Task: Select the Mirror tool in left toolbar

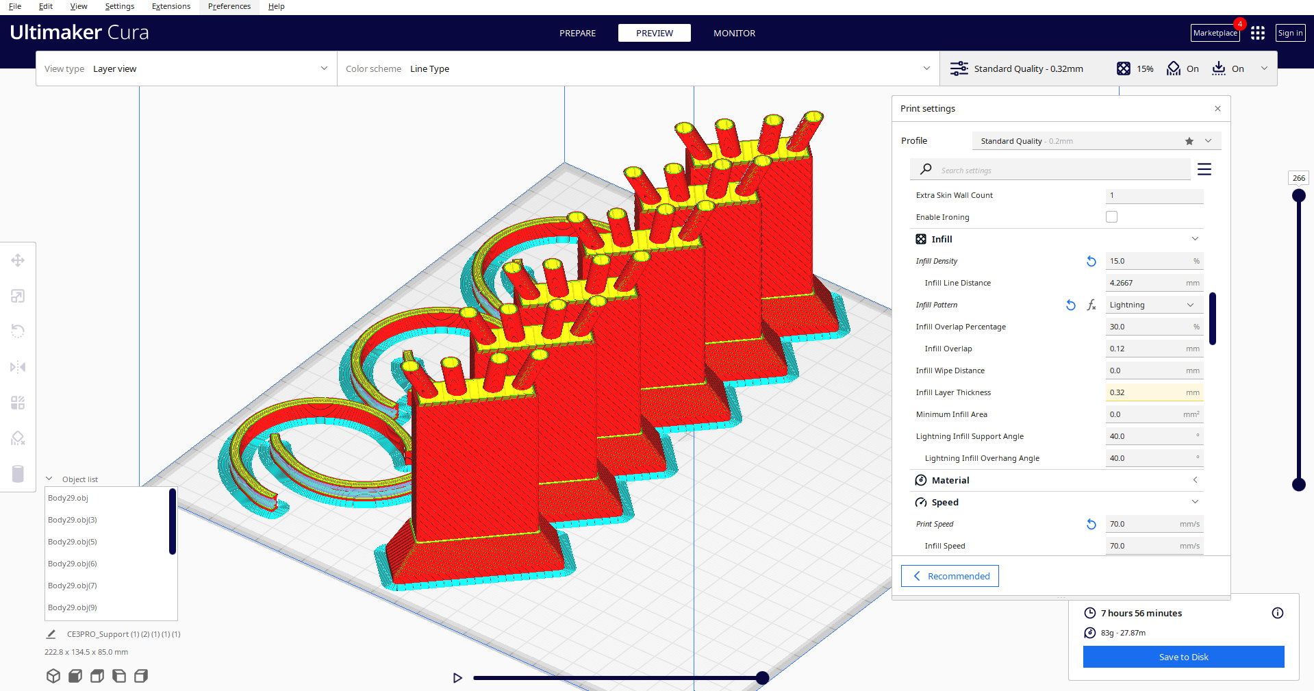Action: tap(18, 367)
